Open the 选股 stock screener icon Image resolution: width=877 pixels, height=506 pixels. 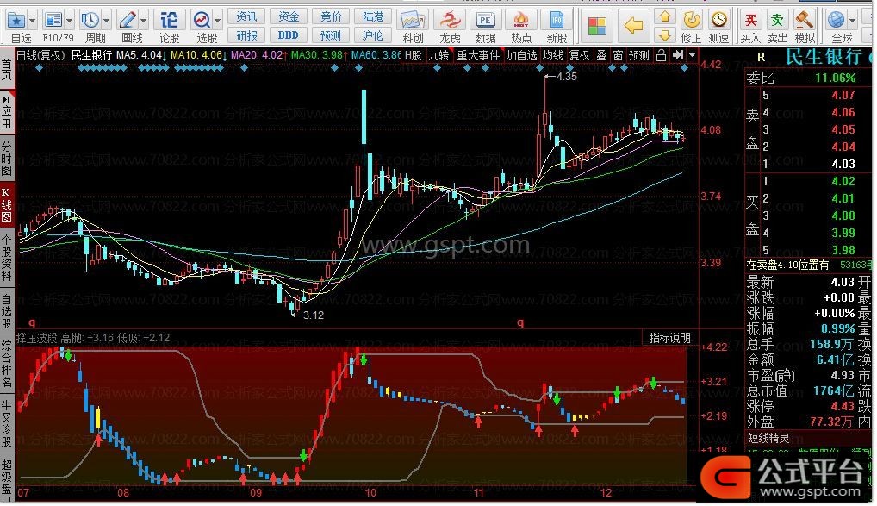[202, 21]
